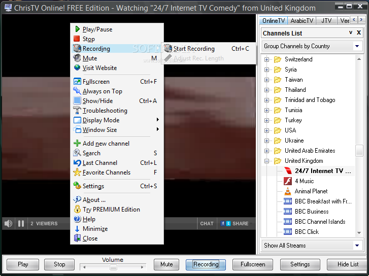
Task: Expand the Taiwan folder
Action: pos(266,80)
